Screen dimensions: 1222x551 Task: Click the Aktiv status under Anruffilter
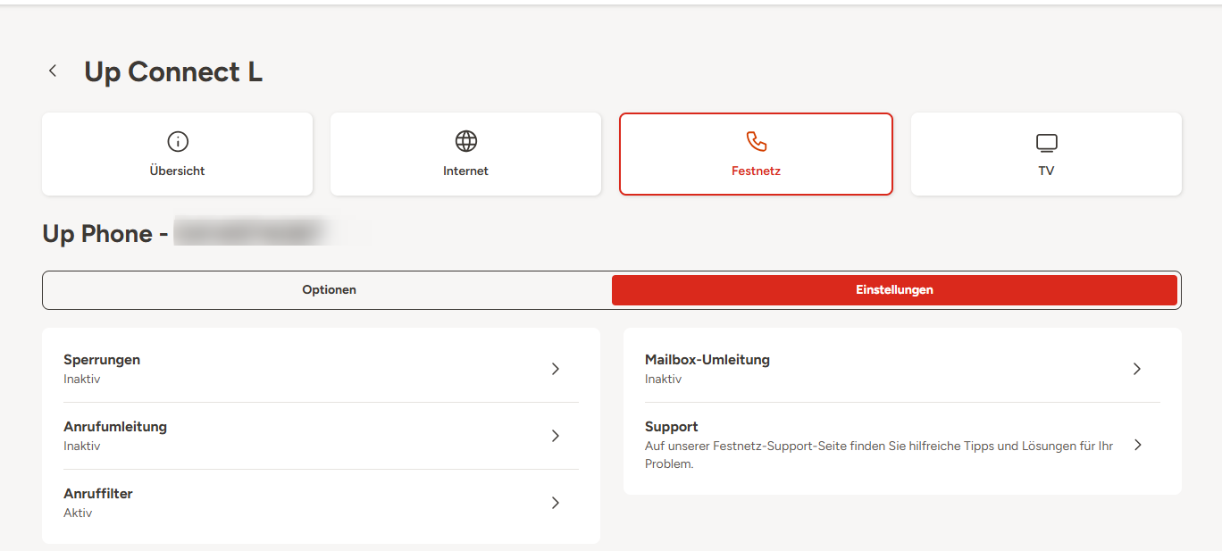click(78, 513)
